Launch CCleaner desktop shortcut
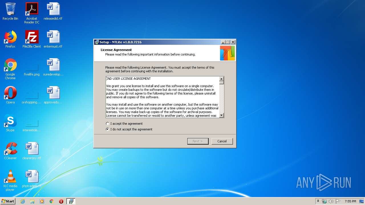The image size is (365, 205). click(x=10, y=151)
